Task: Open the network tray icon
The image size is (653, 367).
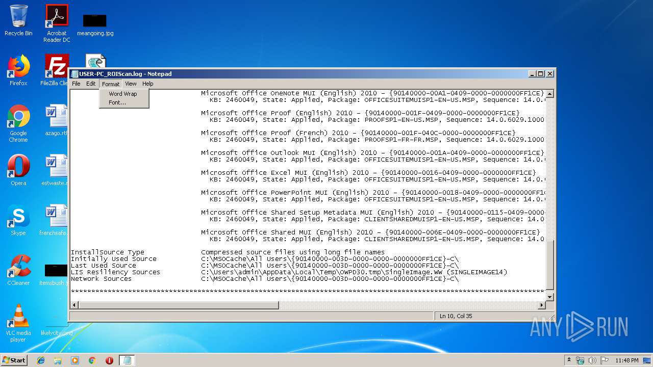Action: (x=580, y=360)
